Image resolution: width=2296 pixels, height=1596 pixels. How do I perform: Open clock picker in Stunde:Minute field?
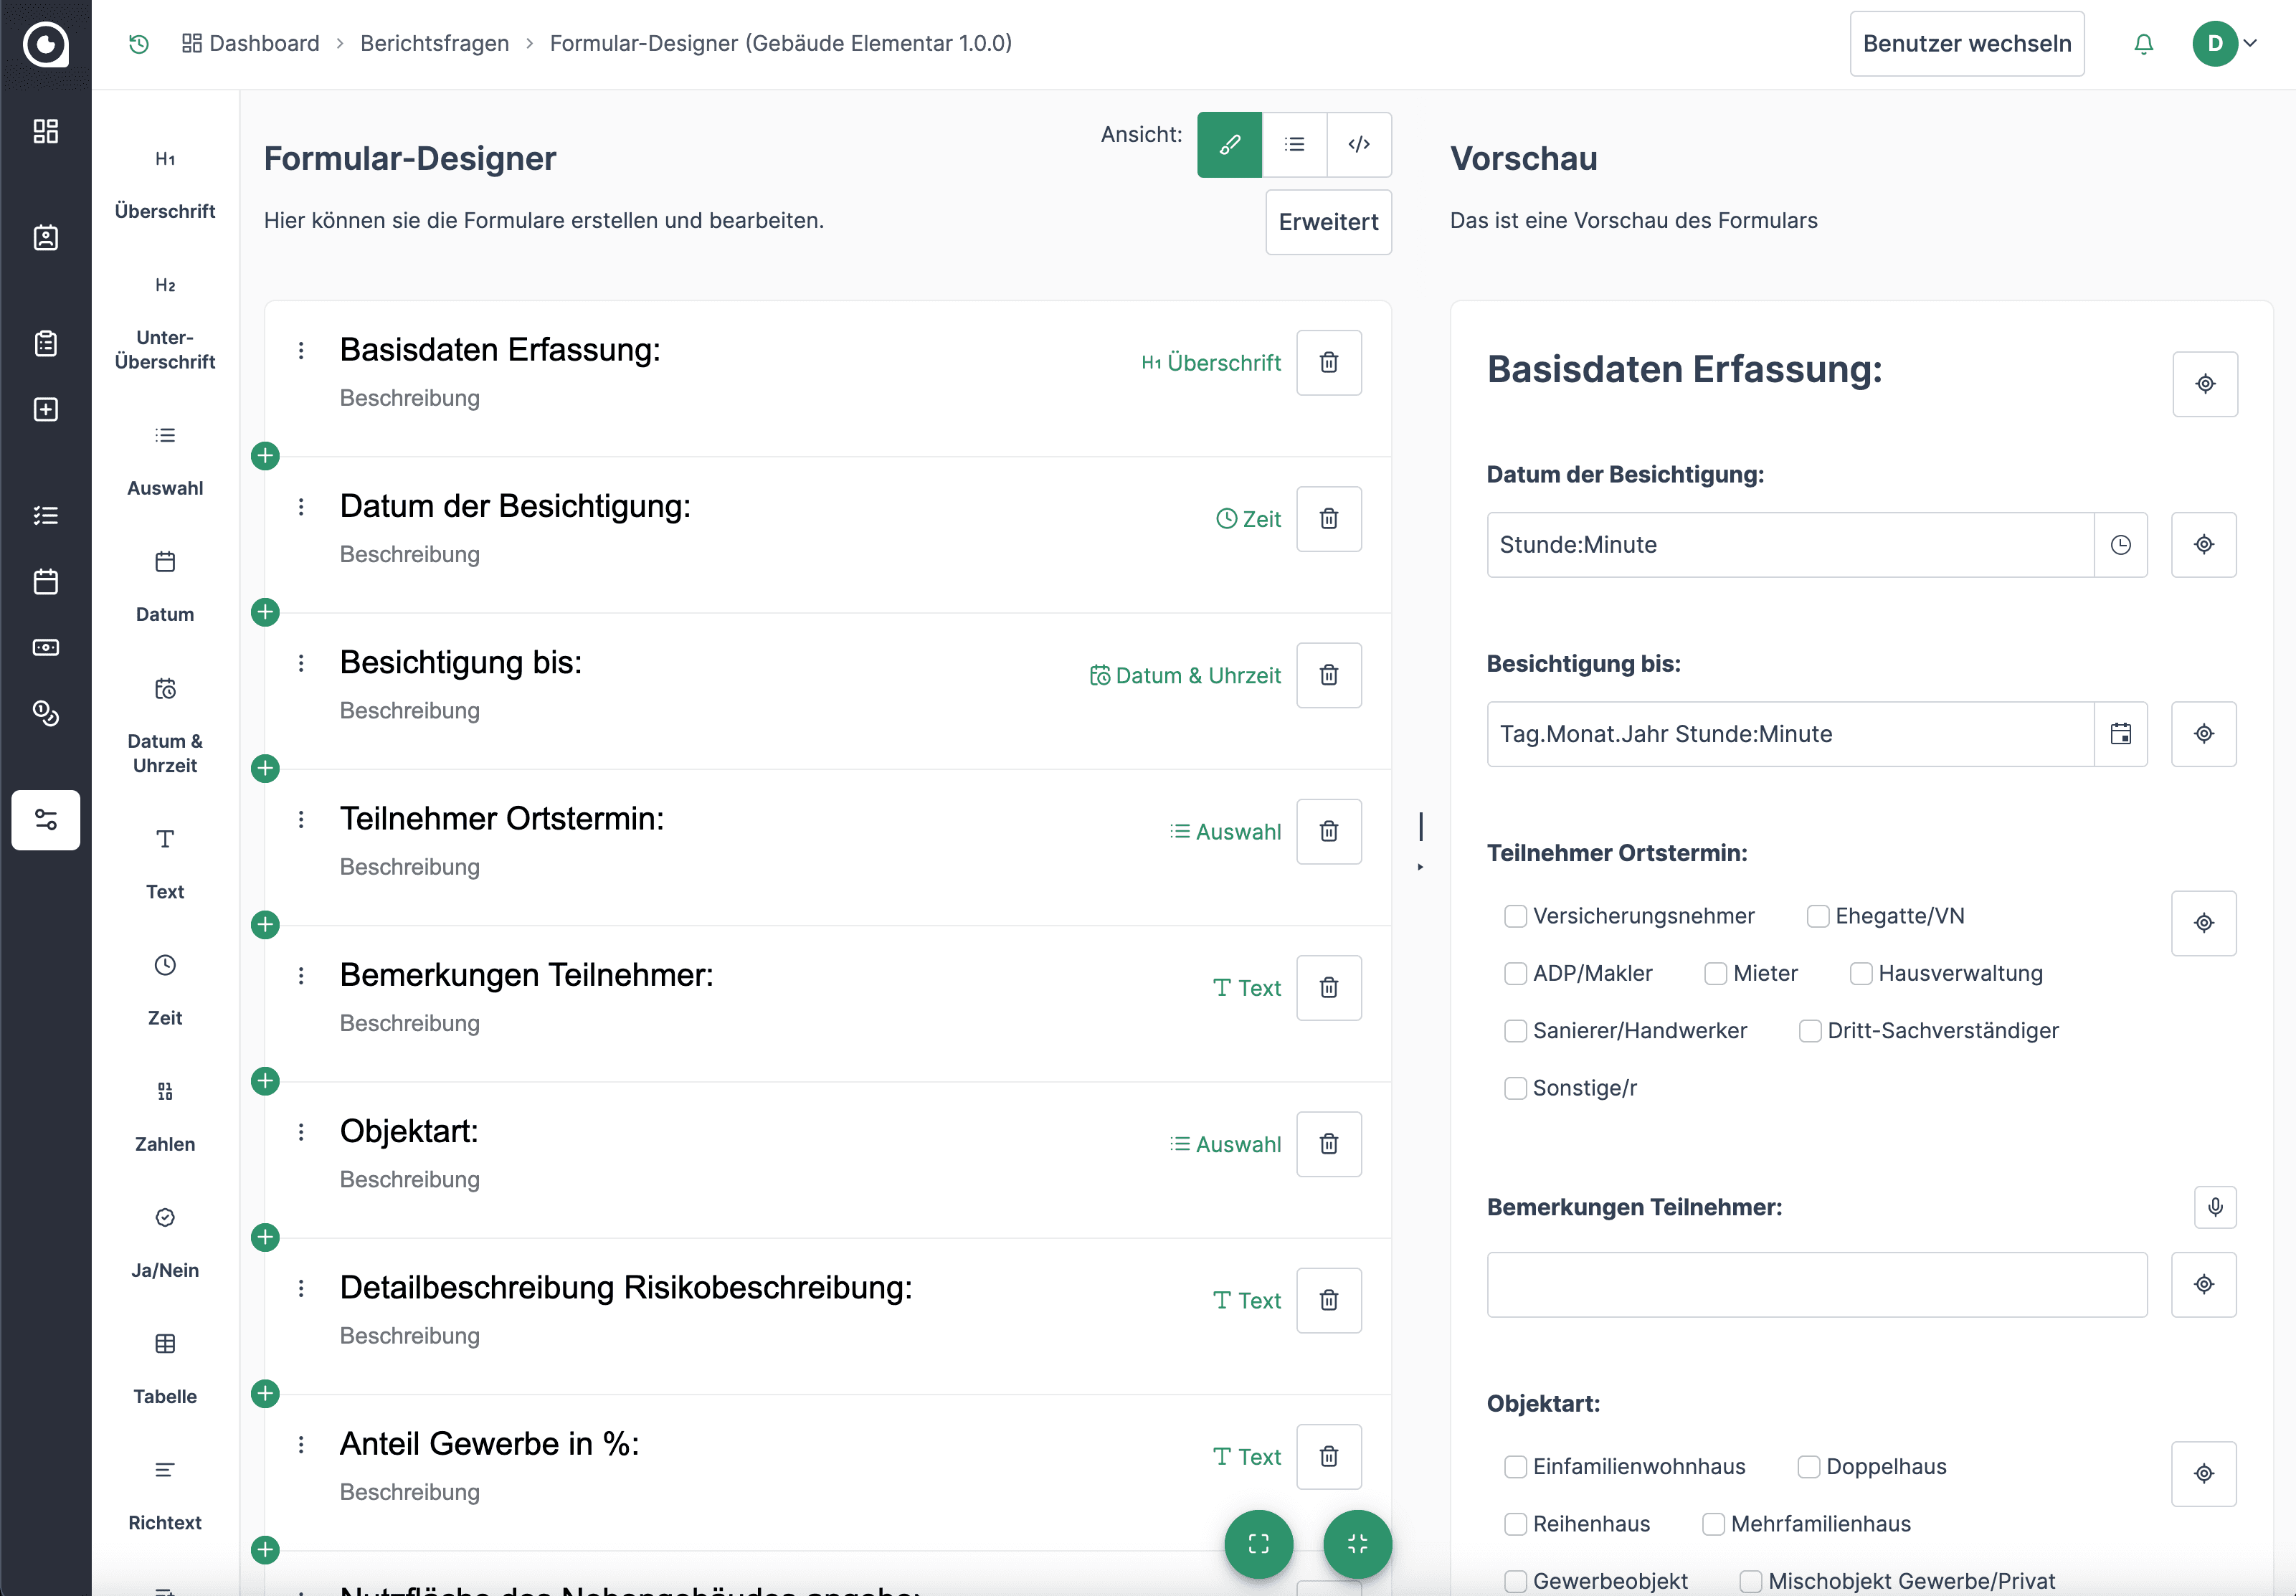pyautogui.click(x=2120, y=545)
